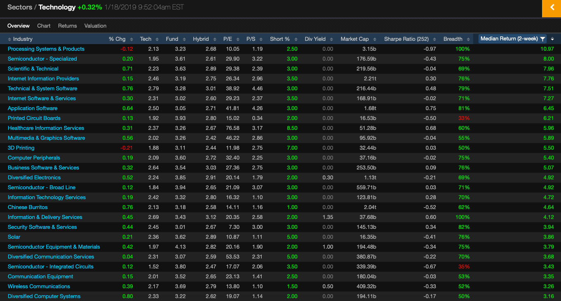
Task: Open Internet Information Providers link
Action: point(43,78)
